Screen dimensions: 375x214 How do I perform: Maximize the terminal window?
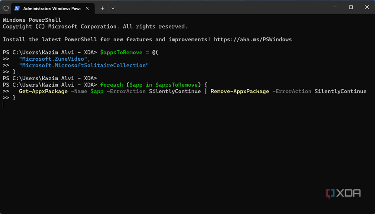351,8
